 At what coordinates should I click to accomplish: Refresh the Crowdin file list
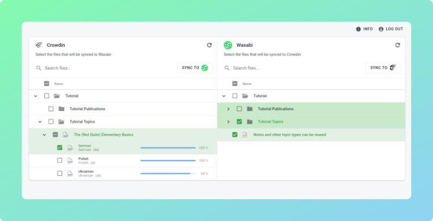pos(209,45)
